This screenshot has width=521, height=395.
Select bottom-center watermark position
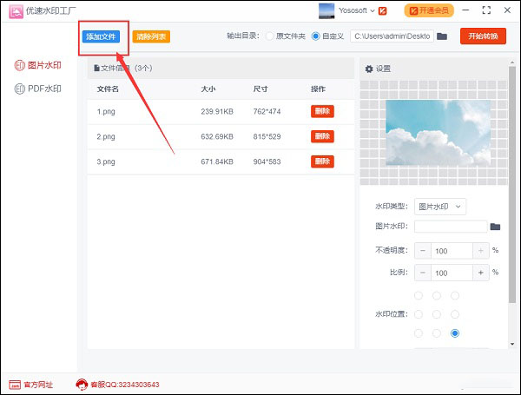coord(437,333)
